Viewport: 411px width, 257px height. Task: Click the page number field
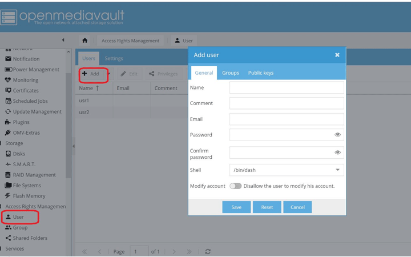tap(139, 251)
